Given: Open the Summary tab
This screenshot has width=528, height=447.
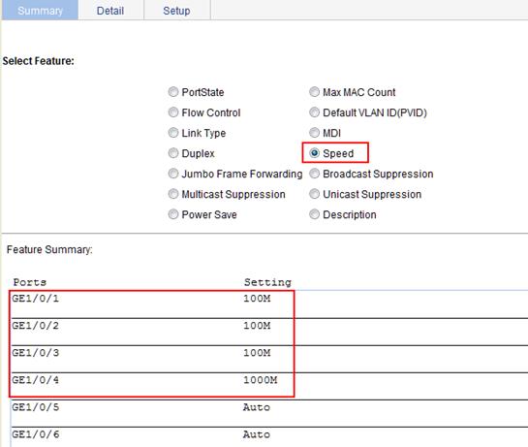Looking at the screenshot, I should coord(40,10).
